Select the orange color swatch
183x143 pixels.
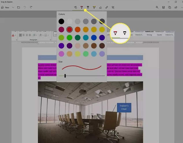[77, 30]
